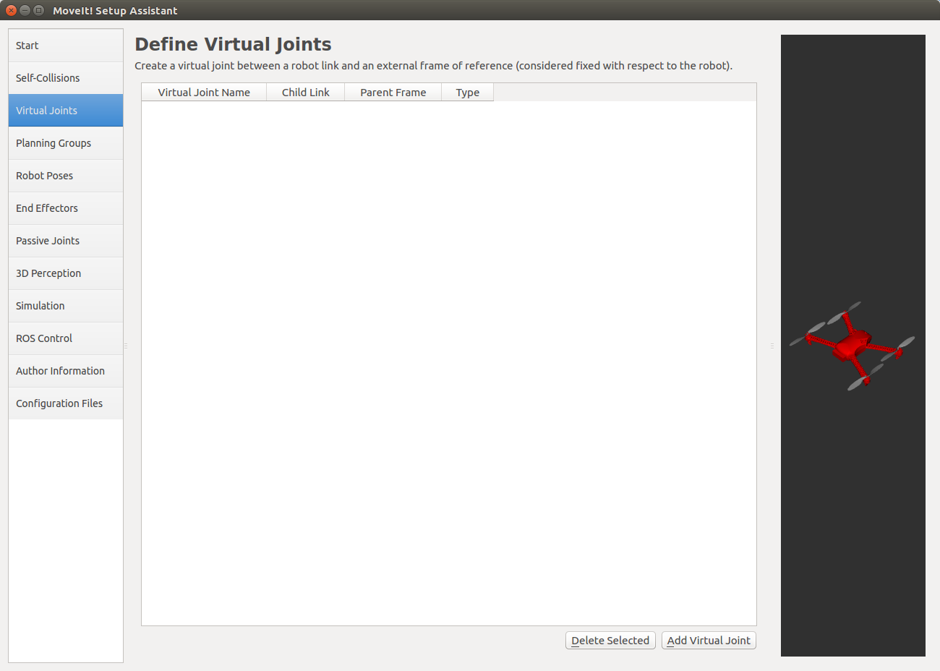
Task: Click the splitter handle beside the 3D viewer
Action: click(772, 346)
